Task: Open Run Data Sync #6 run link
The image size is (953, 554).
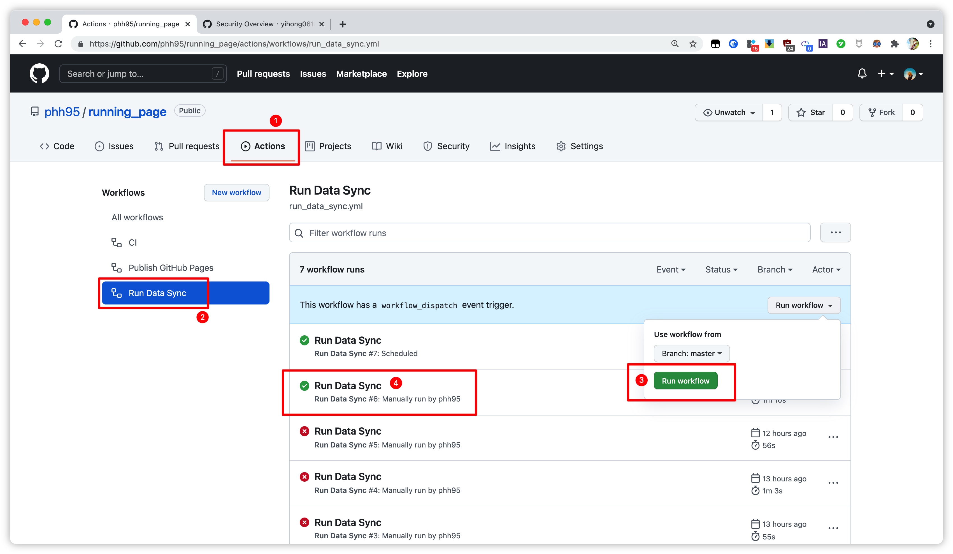Action: (x=348, y=386)
